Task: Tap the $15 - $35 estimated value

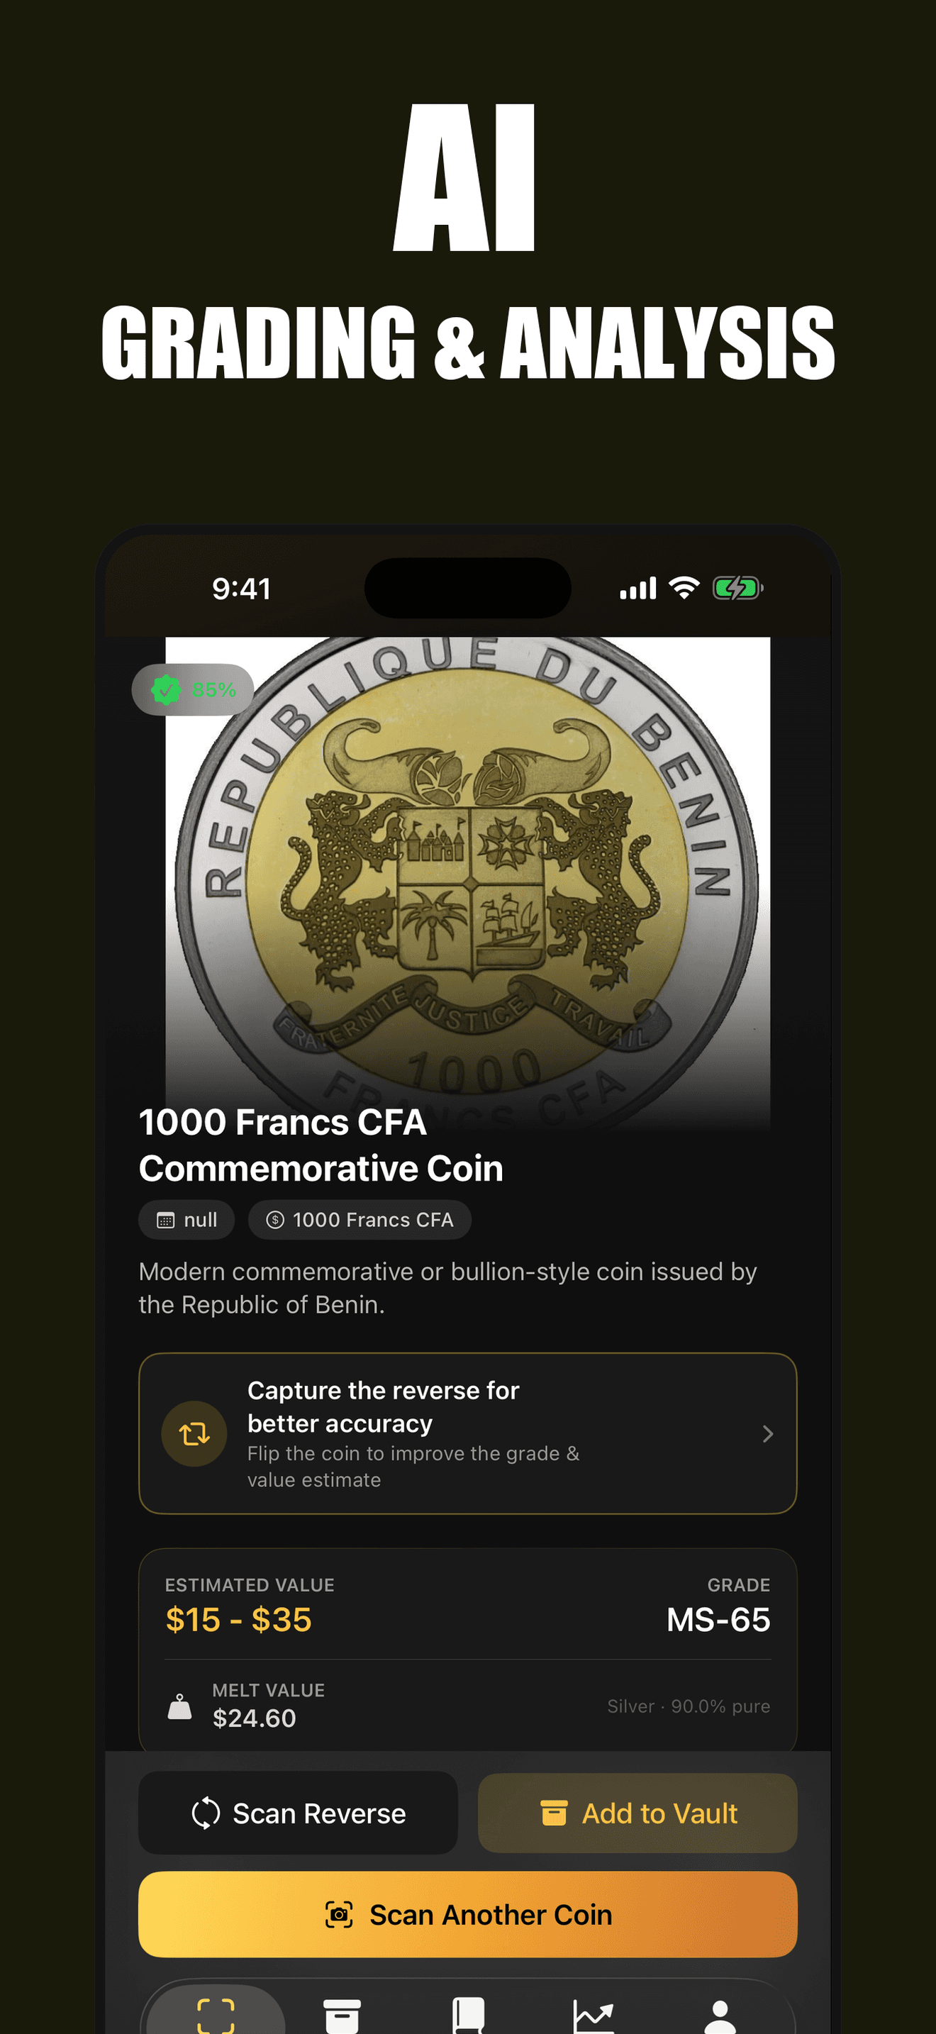Action: 238,1619
